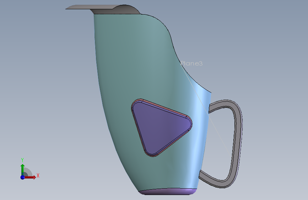
Task: Select the Plane3 label in the viewport
Action: coord(191,63)
